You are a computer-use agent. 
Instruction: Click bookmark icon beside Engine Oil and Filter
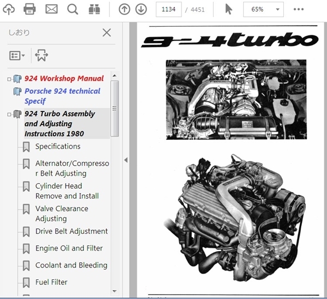(x=26, y=248)
